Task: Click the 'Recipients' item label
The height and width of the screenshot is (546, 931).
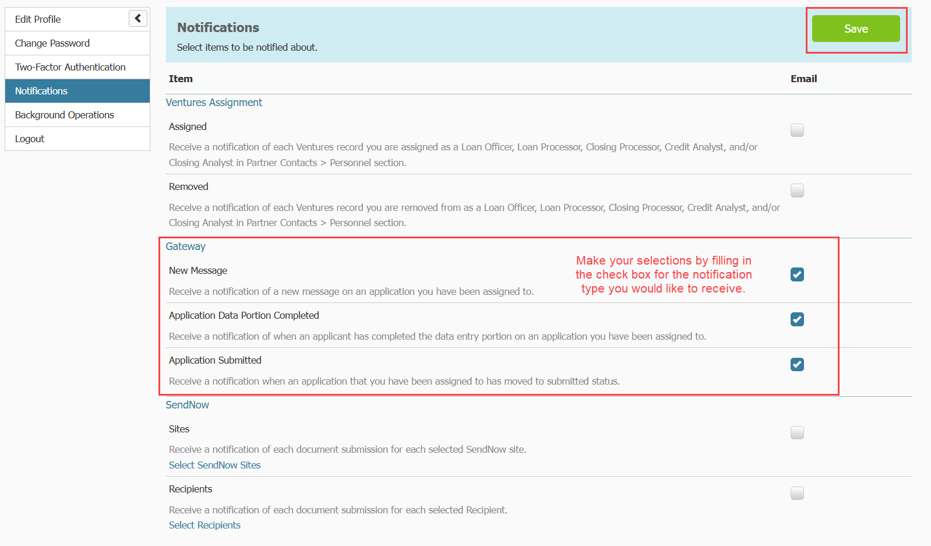Action: pos(191,489)
